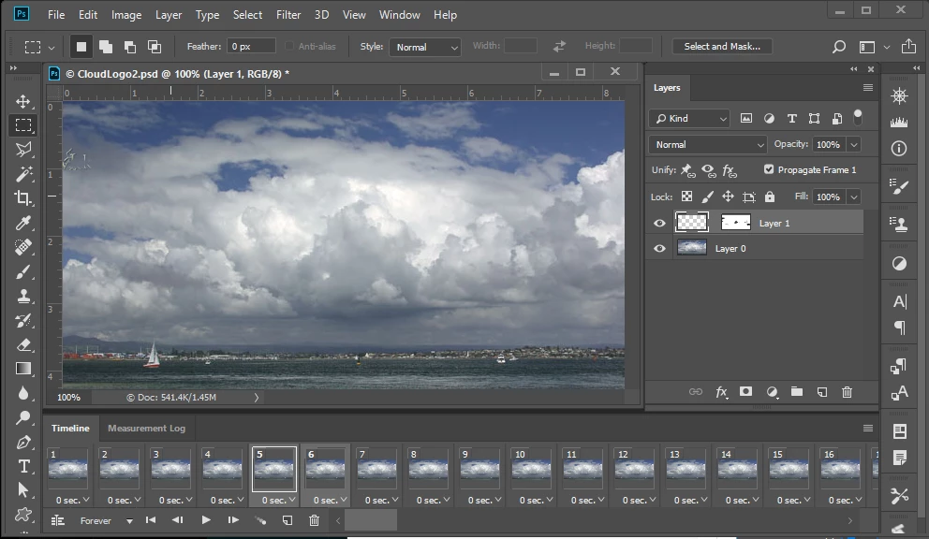Select the Crop tool
This screenshot has height=539, width=929.
[x=23, y=197]
